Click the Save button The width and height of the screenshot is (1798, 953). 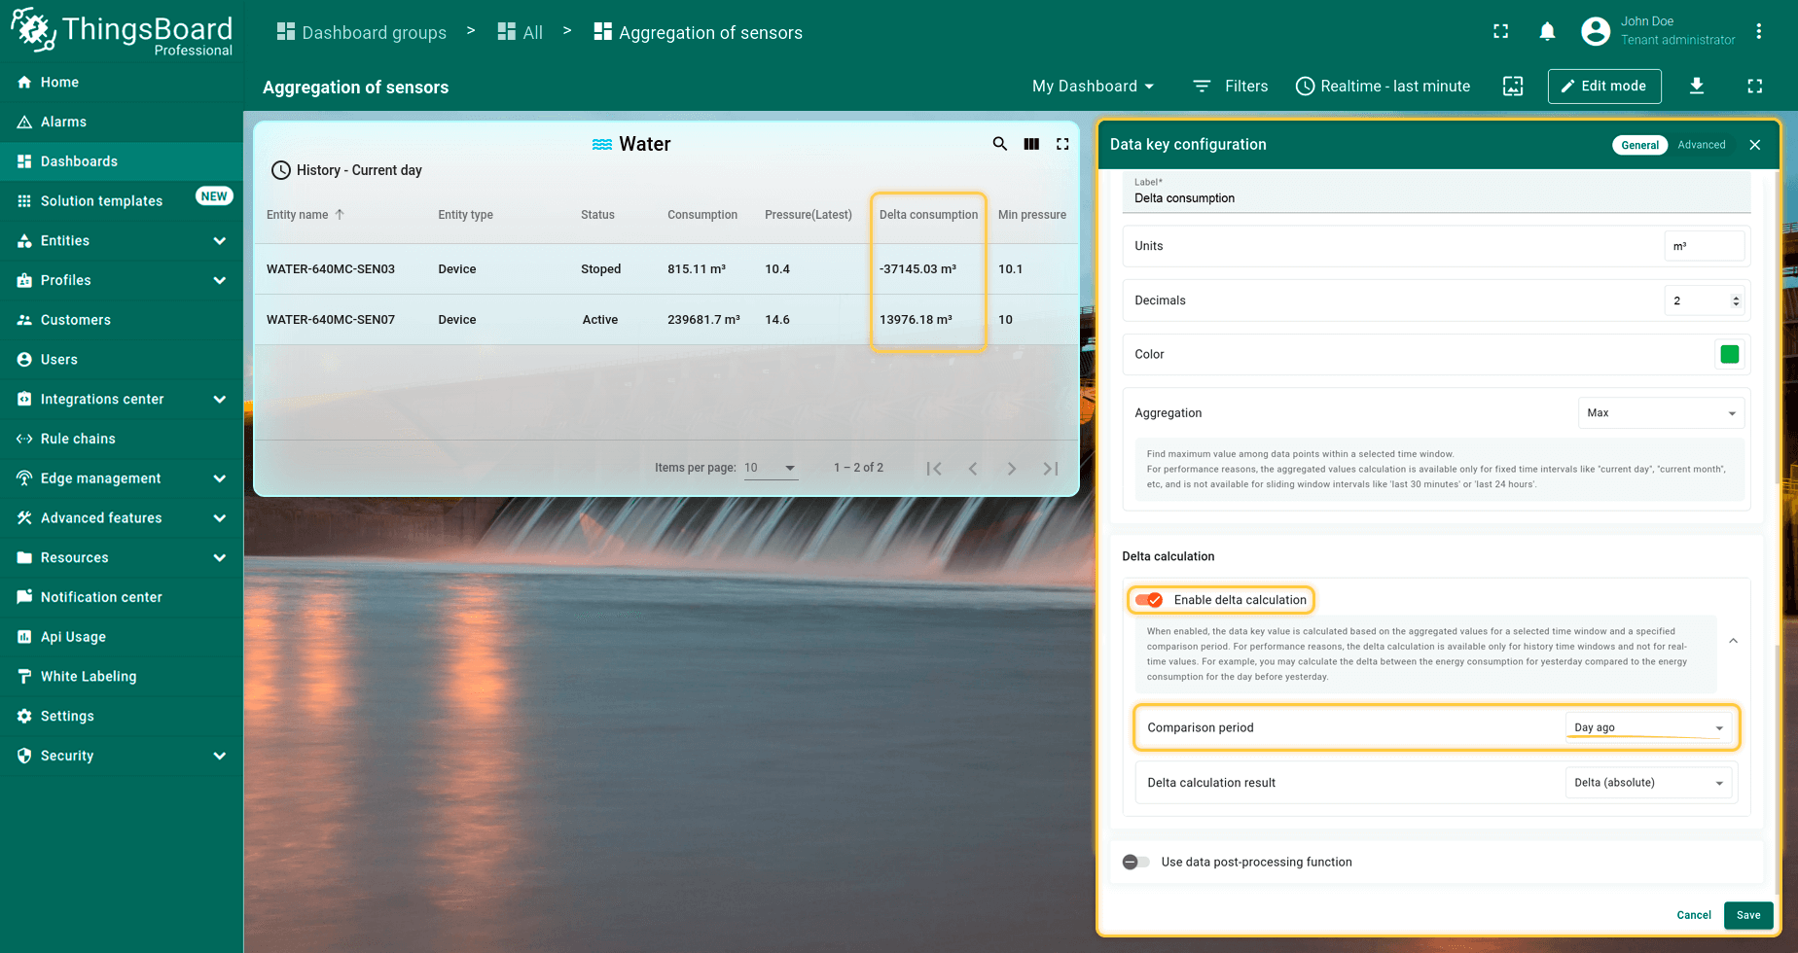1747,915
